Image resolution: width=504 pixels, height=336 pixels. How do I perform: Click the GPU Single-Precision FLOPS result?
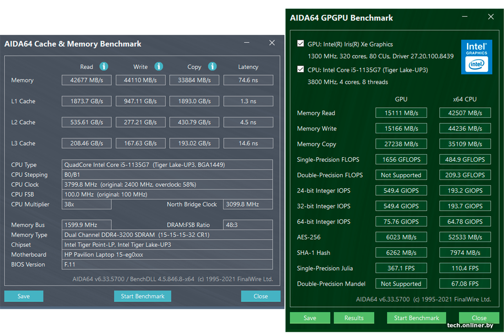[x=401, y=160]
